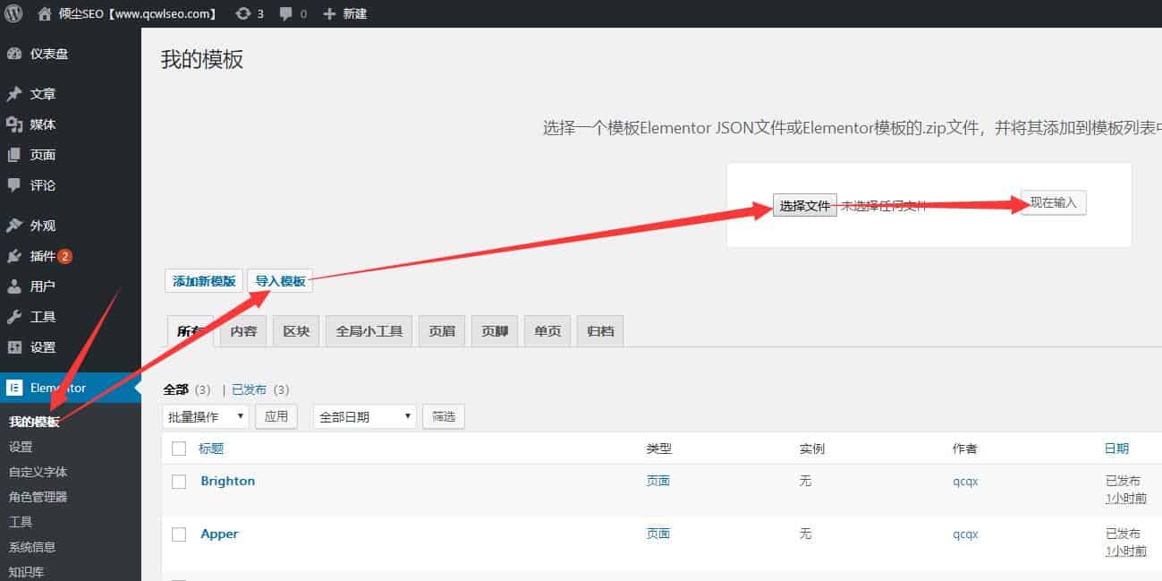The image size is (1162, 581).
Task: Switch to the 全局小工具 tab
Action: coord(369,331)
